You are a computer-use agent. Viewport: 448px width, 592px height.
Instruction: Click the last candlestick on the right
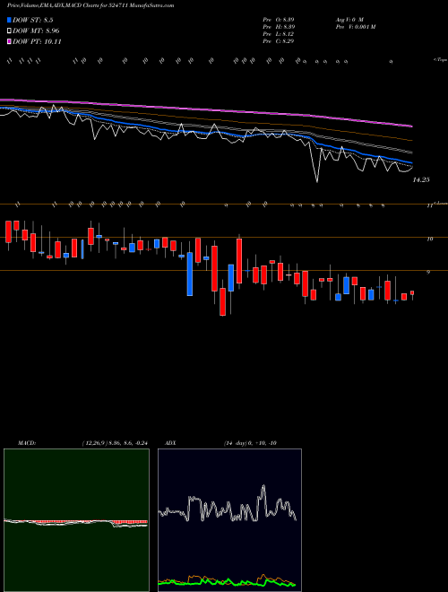pos(412,295)
